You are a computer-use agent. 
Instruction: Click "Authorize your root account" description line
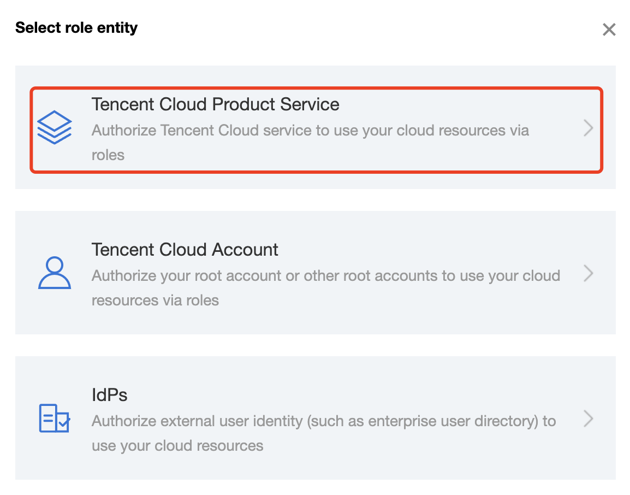coord(325,275)
